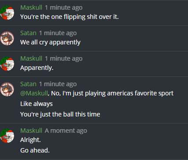
Task: Click Maskull's avatar on the first message
Action: tap(7, 13)
